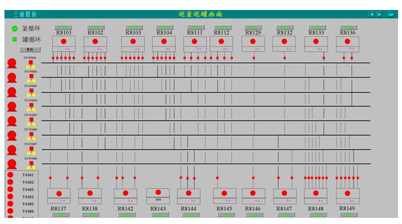
Task: Select the green 釜循环 circle indicator
Action: 14,28
